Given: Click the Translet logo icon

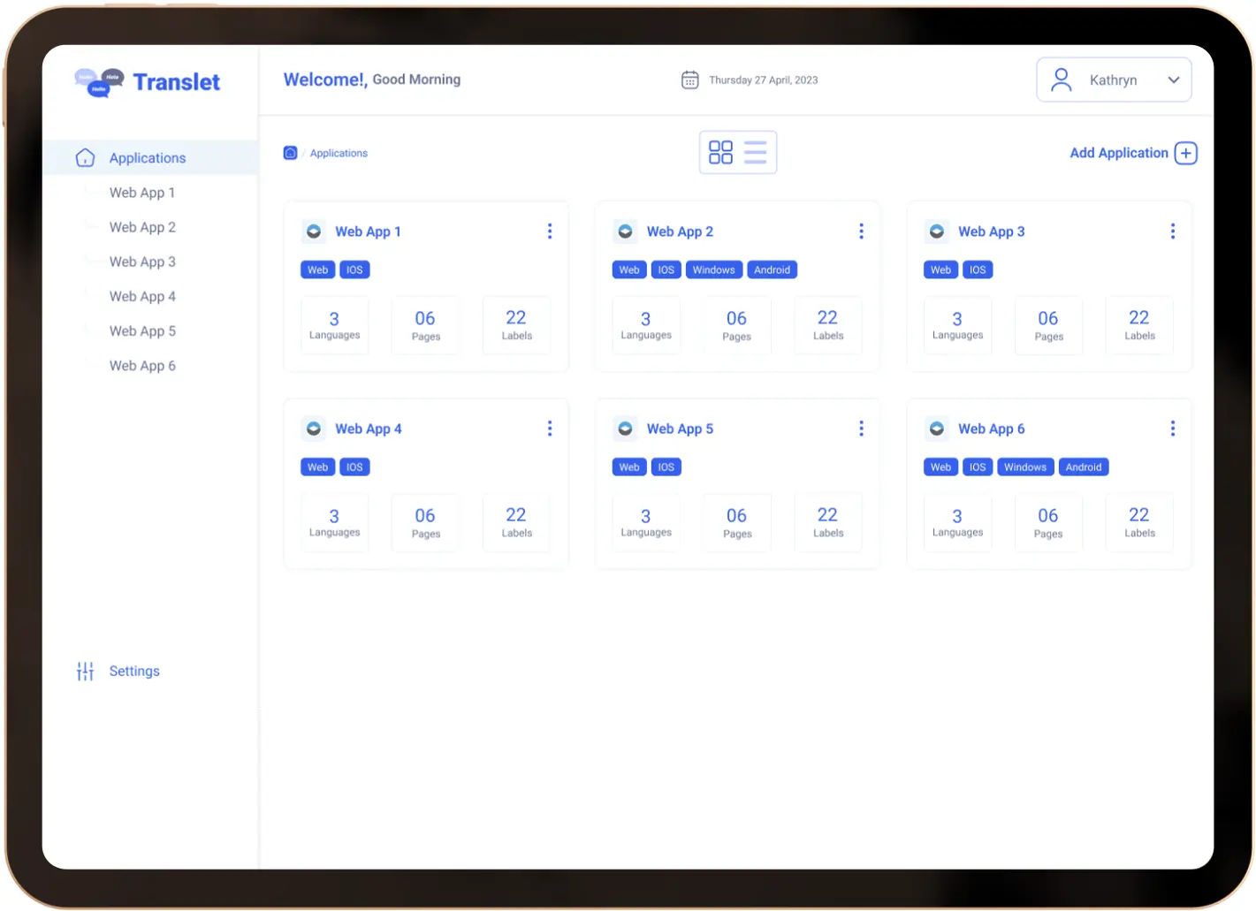Looking at the screenshot, I should coord(99,82).
